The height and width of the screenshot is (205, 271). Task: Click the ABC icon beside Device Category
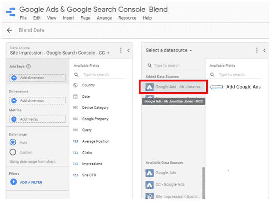pyautogui.click(x=76, y=107)
